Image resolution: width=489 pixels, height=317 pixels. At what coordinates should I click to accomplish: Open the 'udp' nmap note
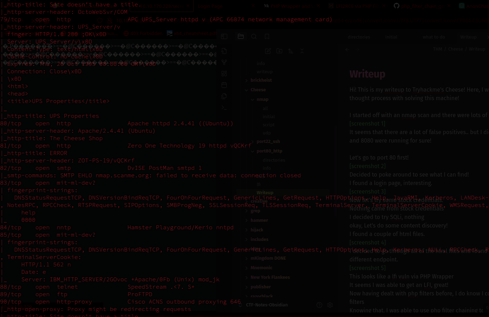click(267, 133)
